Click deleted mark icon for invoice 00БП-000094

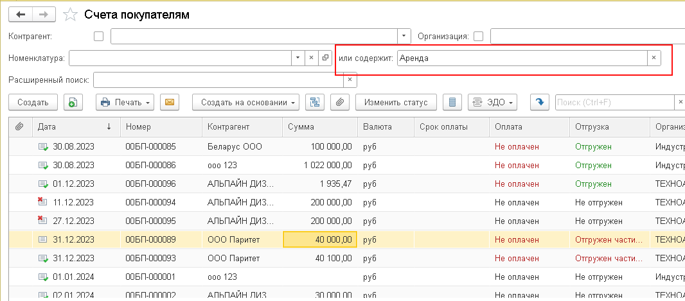pyautogui.click(x=43, y=202)
